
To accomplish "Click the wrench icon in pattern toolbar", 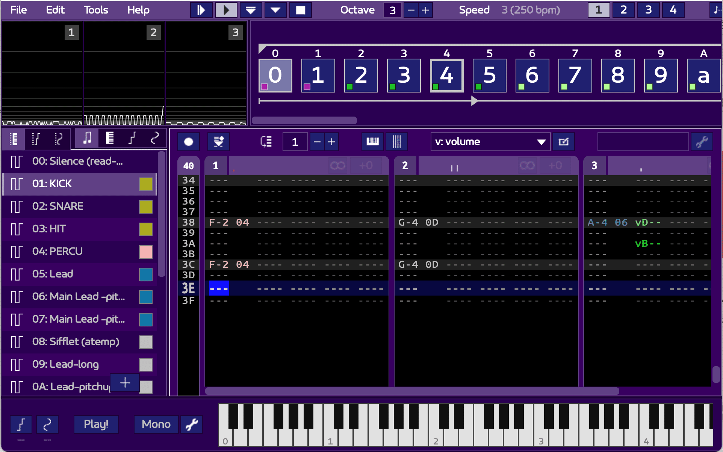I will pos(702,142).
